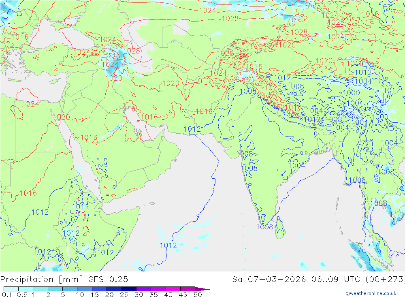Screen dimensions: 405x297
Task: Click the legend value '50'
Action: [x=198, y=295]
